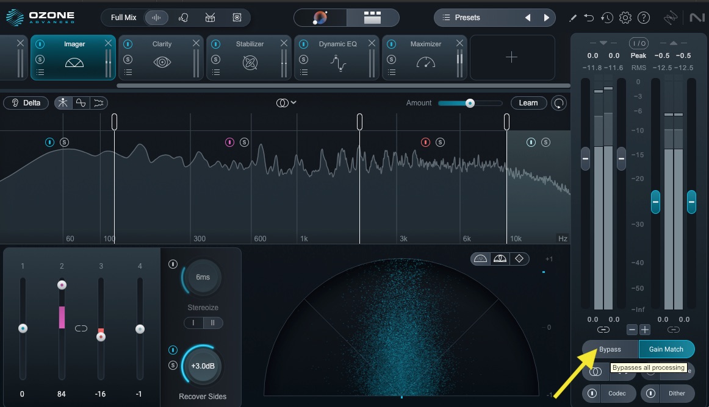Screen dimensions: 709x407
Task: Toggle the Stereoize power button
Action: [173, 264]
